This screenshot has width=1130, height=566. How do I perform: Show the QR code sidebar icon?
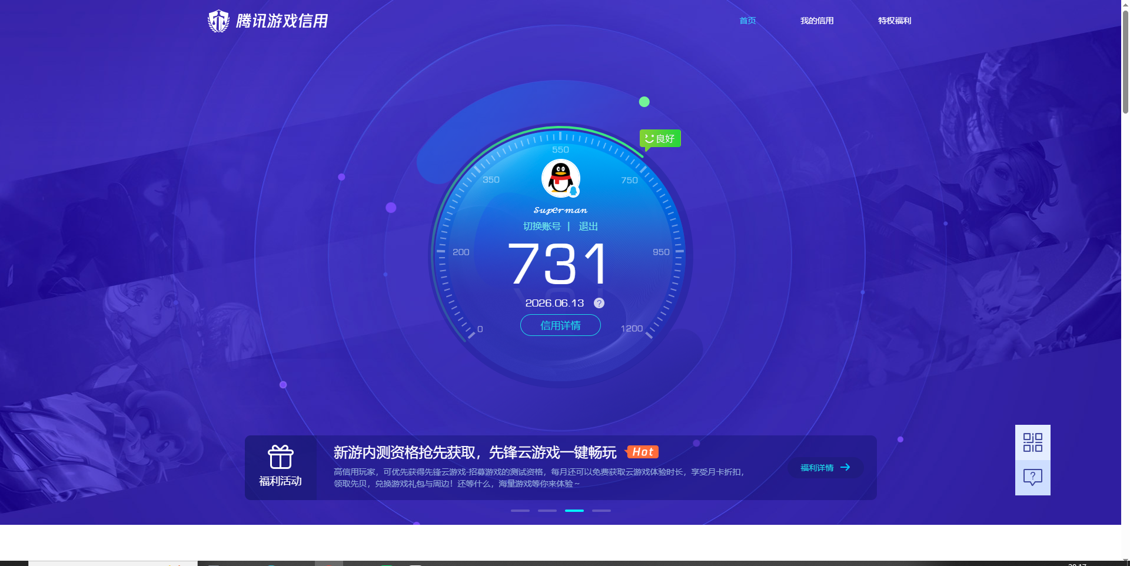click(1033, 442)
